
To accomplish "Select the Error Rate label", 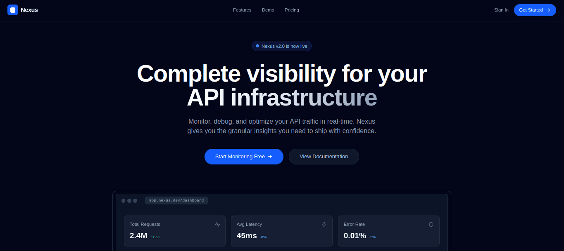I will [354, 224].
